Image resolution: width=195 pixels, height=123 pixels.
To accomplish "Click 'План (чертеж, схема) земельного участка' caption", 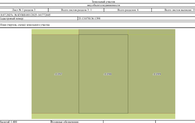I will click(25, 25).
